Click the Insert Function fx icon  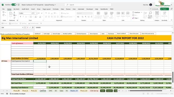click(33, 27)
